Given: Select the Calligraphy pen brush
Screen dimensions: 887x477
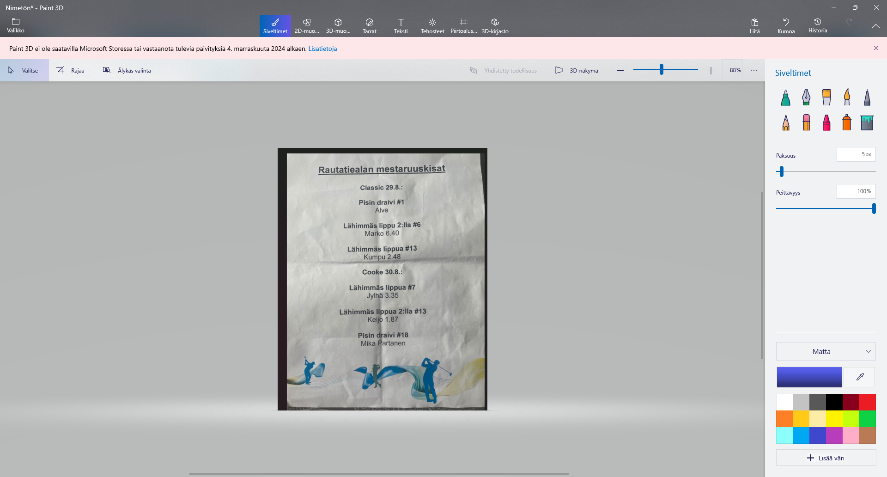Looking at the screenshot, I should (x=806, y=98).
